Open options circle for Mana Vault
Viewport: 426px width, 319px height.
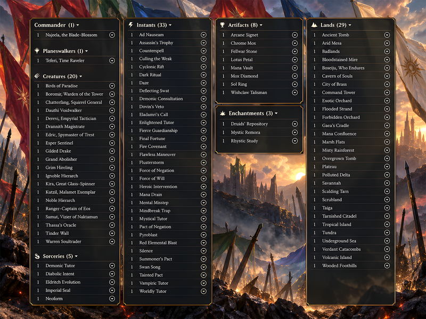pyautogui.click(x=295, y=68)
